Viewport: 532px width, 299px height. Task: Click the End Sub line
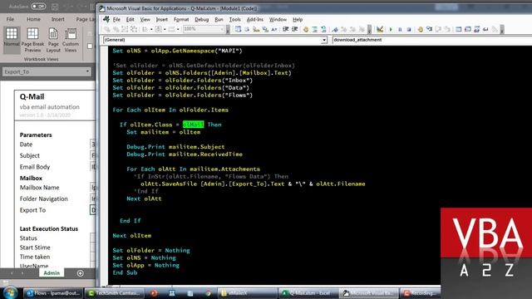(x=125, y=272)
